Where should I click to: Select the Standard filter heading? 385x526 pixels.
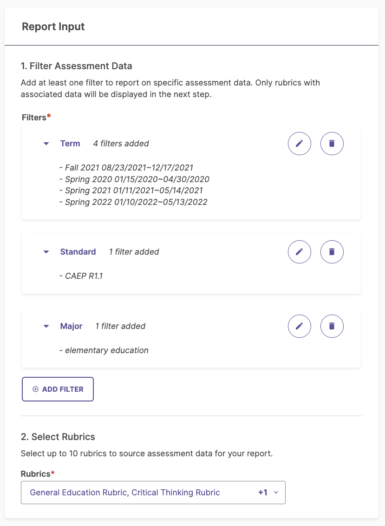tap(78, 251)
